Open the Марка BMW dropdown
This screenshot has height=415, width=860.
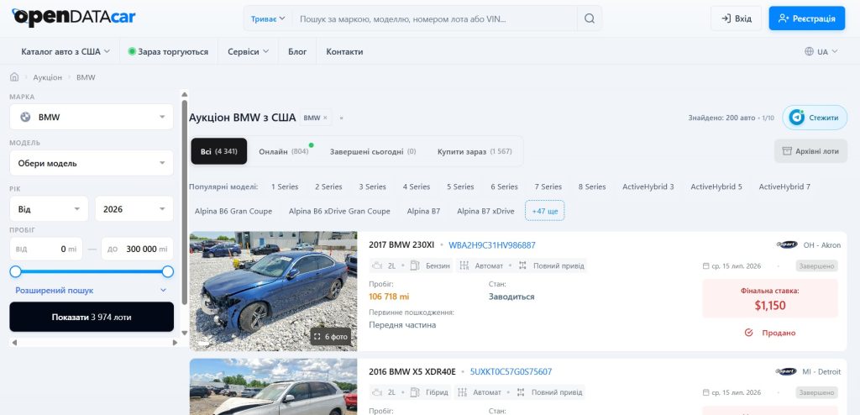coord(92,117)
